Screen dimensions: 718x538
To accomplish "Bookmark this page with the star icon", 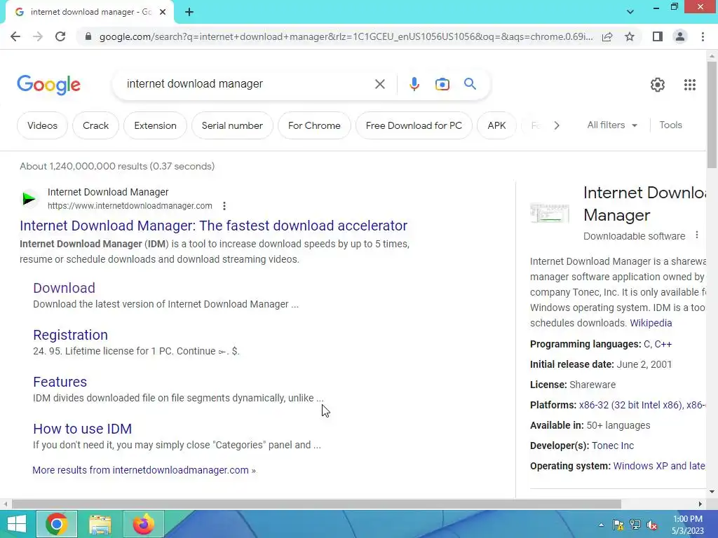I will (630, 36).
